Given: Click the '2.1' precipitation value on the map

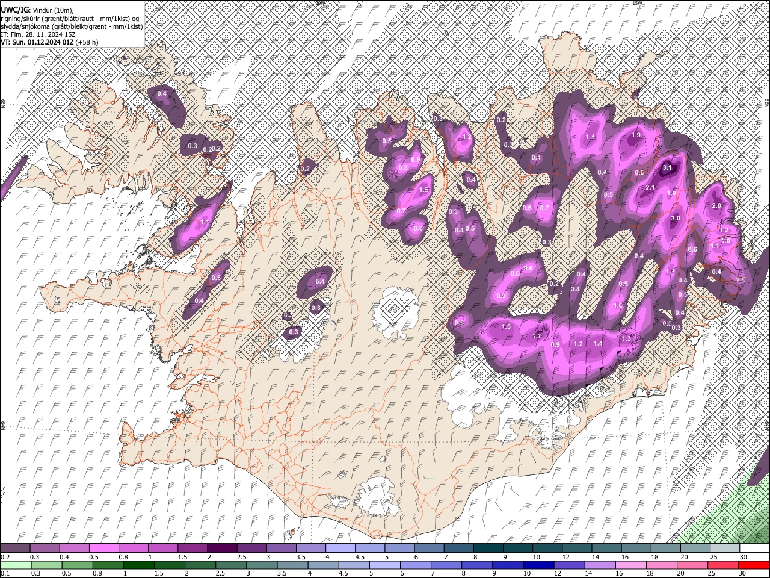Looking at the screenshot, I should [x=650, y=188].
